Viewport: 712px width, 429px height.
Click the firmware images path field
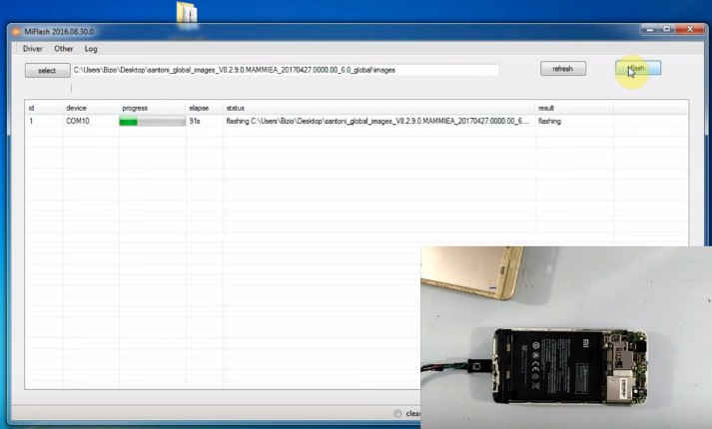click(286, 70)
